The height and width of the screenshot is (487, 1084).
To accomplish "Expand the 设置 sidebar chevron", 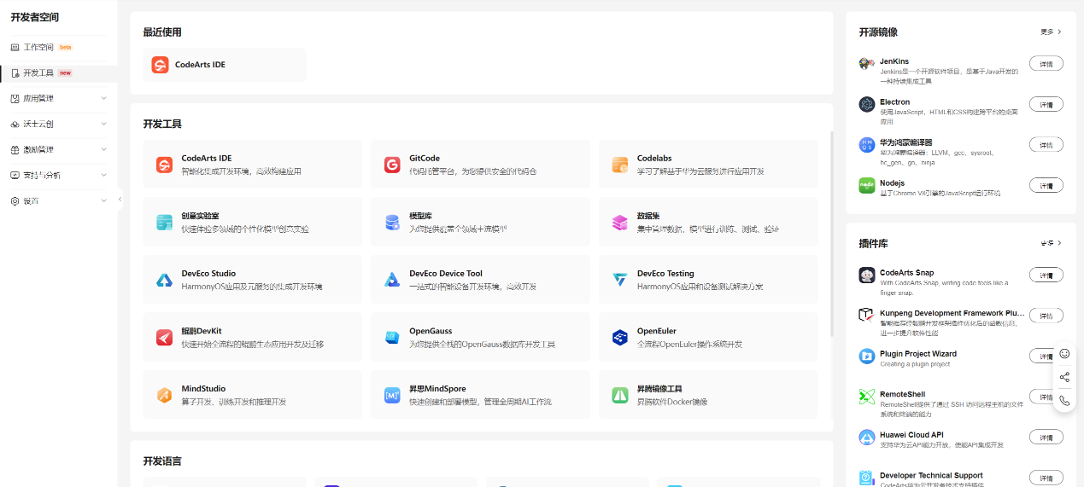I will pyautogui.click(x=104, y=200).
